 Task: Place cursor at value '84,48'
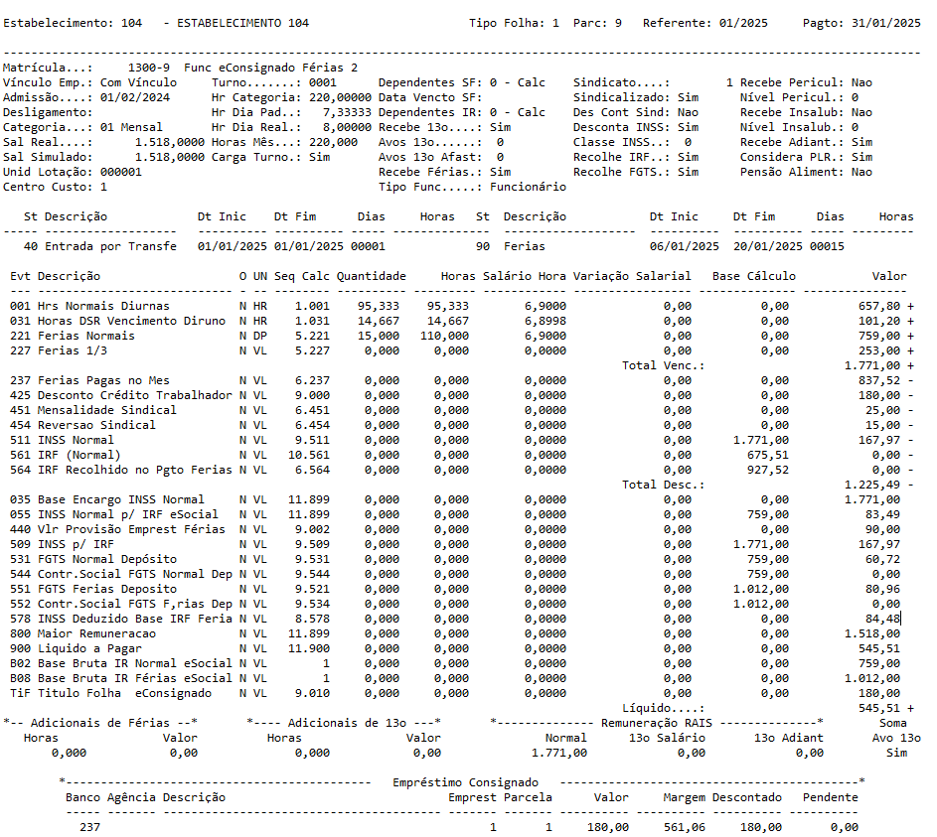(882, 620)
